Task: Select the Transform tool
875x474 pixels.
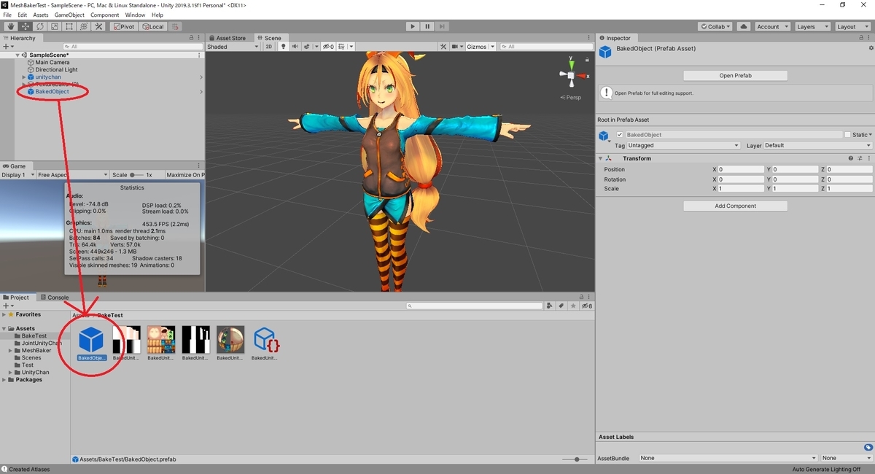Action: pos(84,27)
